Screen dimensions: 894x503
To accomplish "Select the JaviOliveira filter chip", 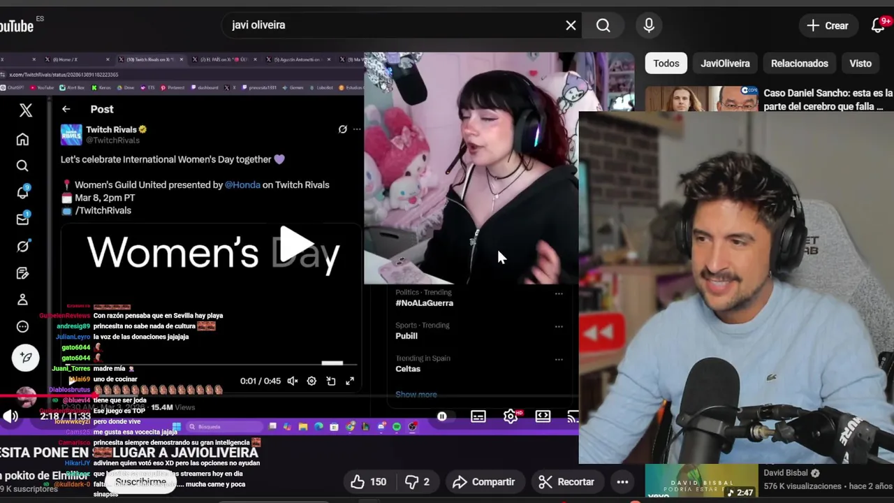I will (725, 63).
